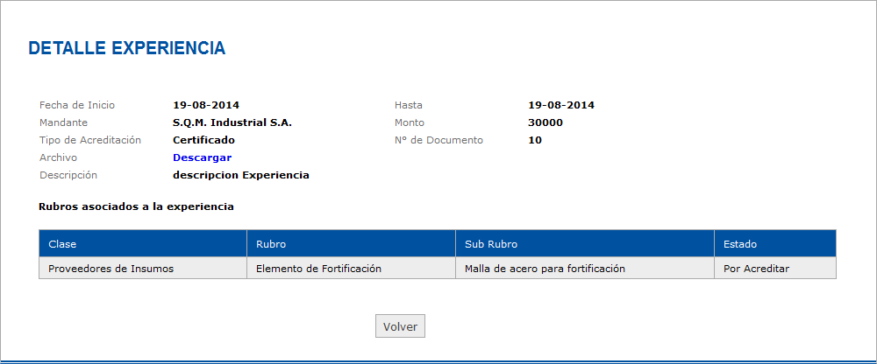Viewport: 877px width, 364px height.
Task: Select the 'Certificado' value
Action: point(203,140)
